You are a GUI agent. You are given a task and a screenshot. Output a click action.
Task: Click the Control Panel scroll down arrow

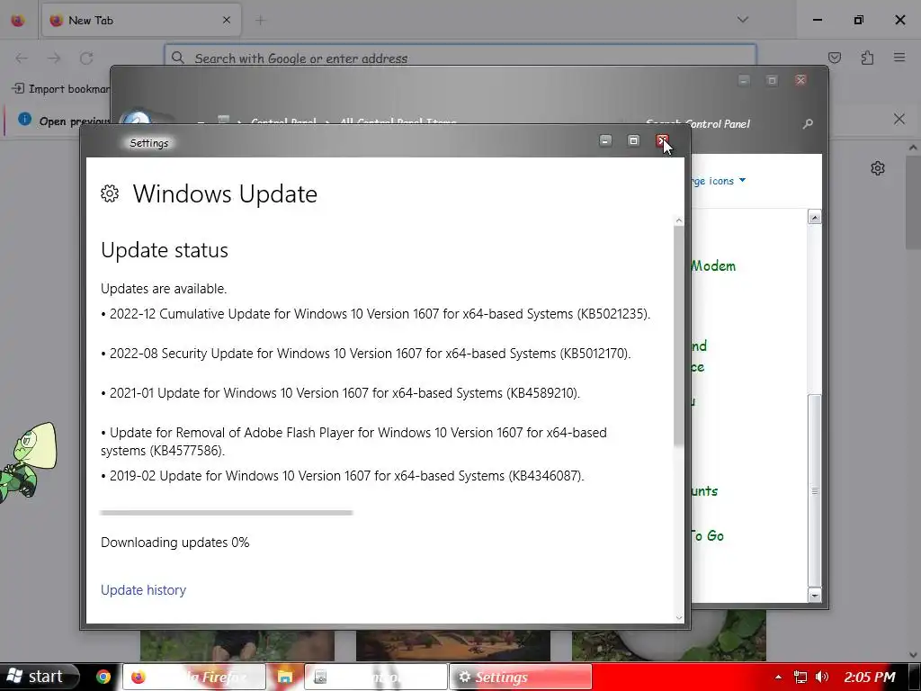815,596
